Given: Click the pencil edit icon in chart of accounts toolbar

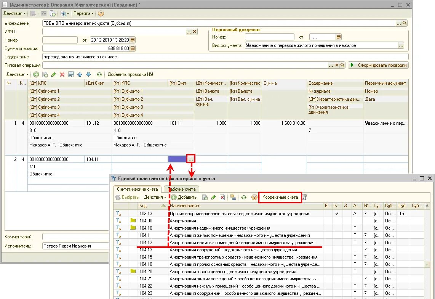Looking at the screenshot, I should point(213,197).
